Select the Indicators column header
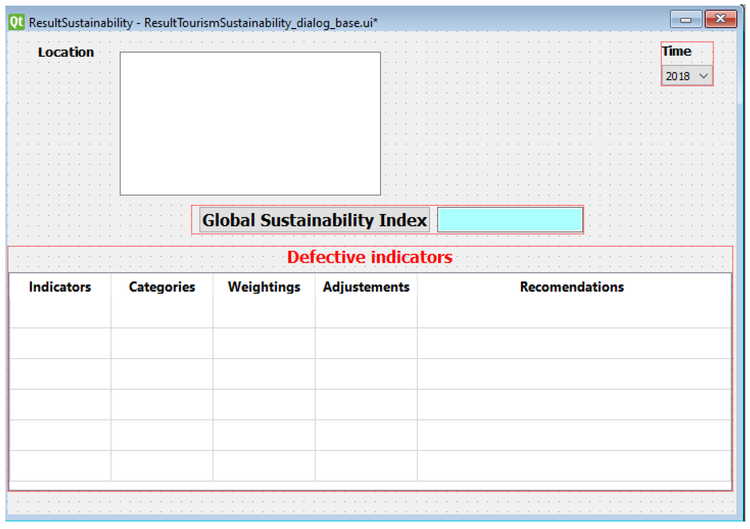 60,287
